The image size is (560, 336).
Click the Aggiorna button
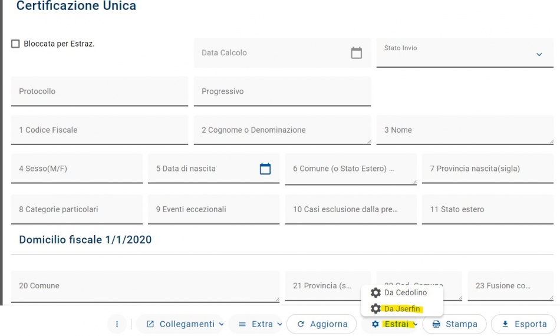pyautogui.click(x=321, y=324)
